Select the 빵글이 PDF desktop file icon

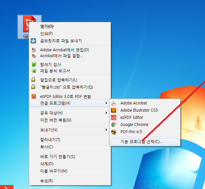pos(30,27)
